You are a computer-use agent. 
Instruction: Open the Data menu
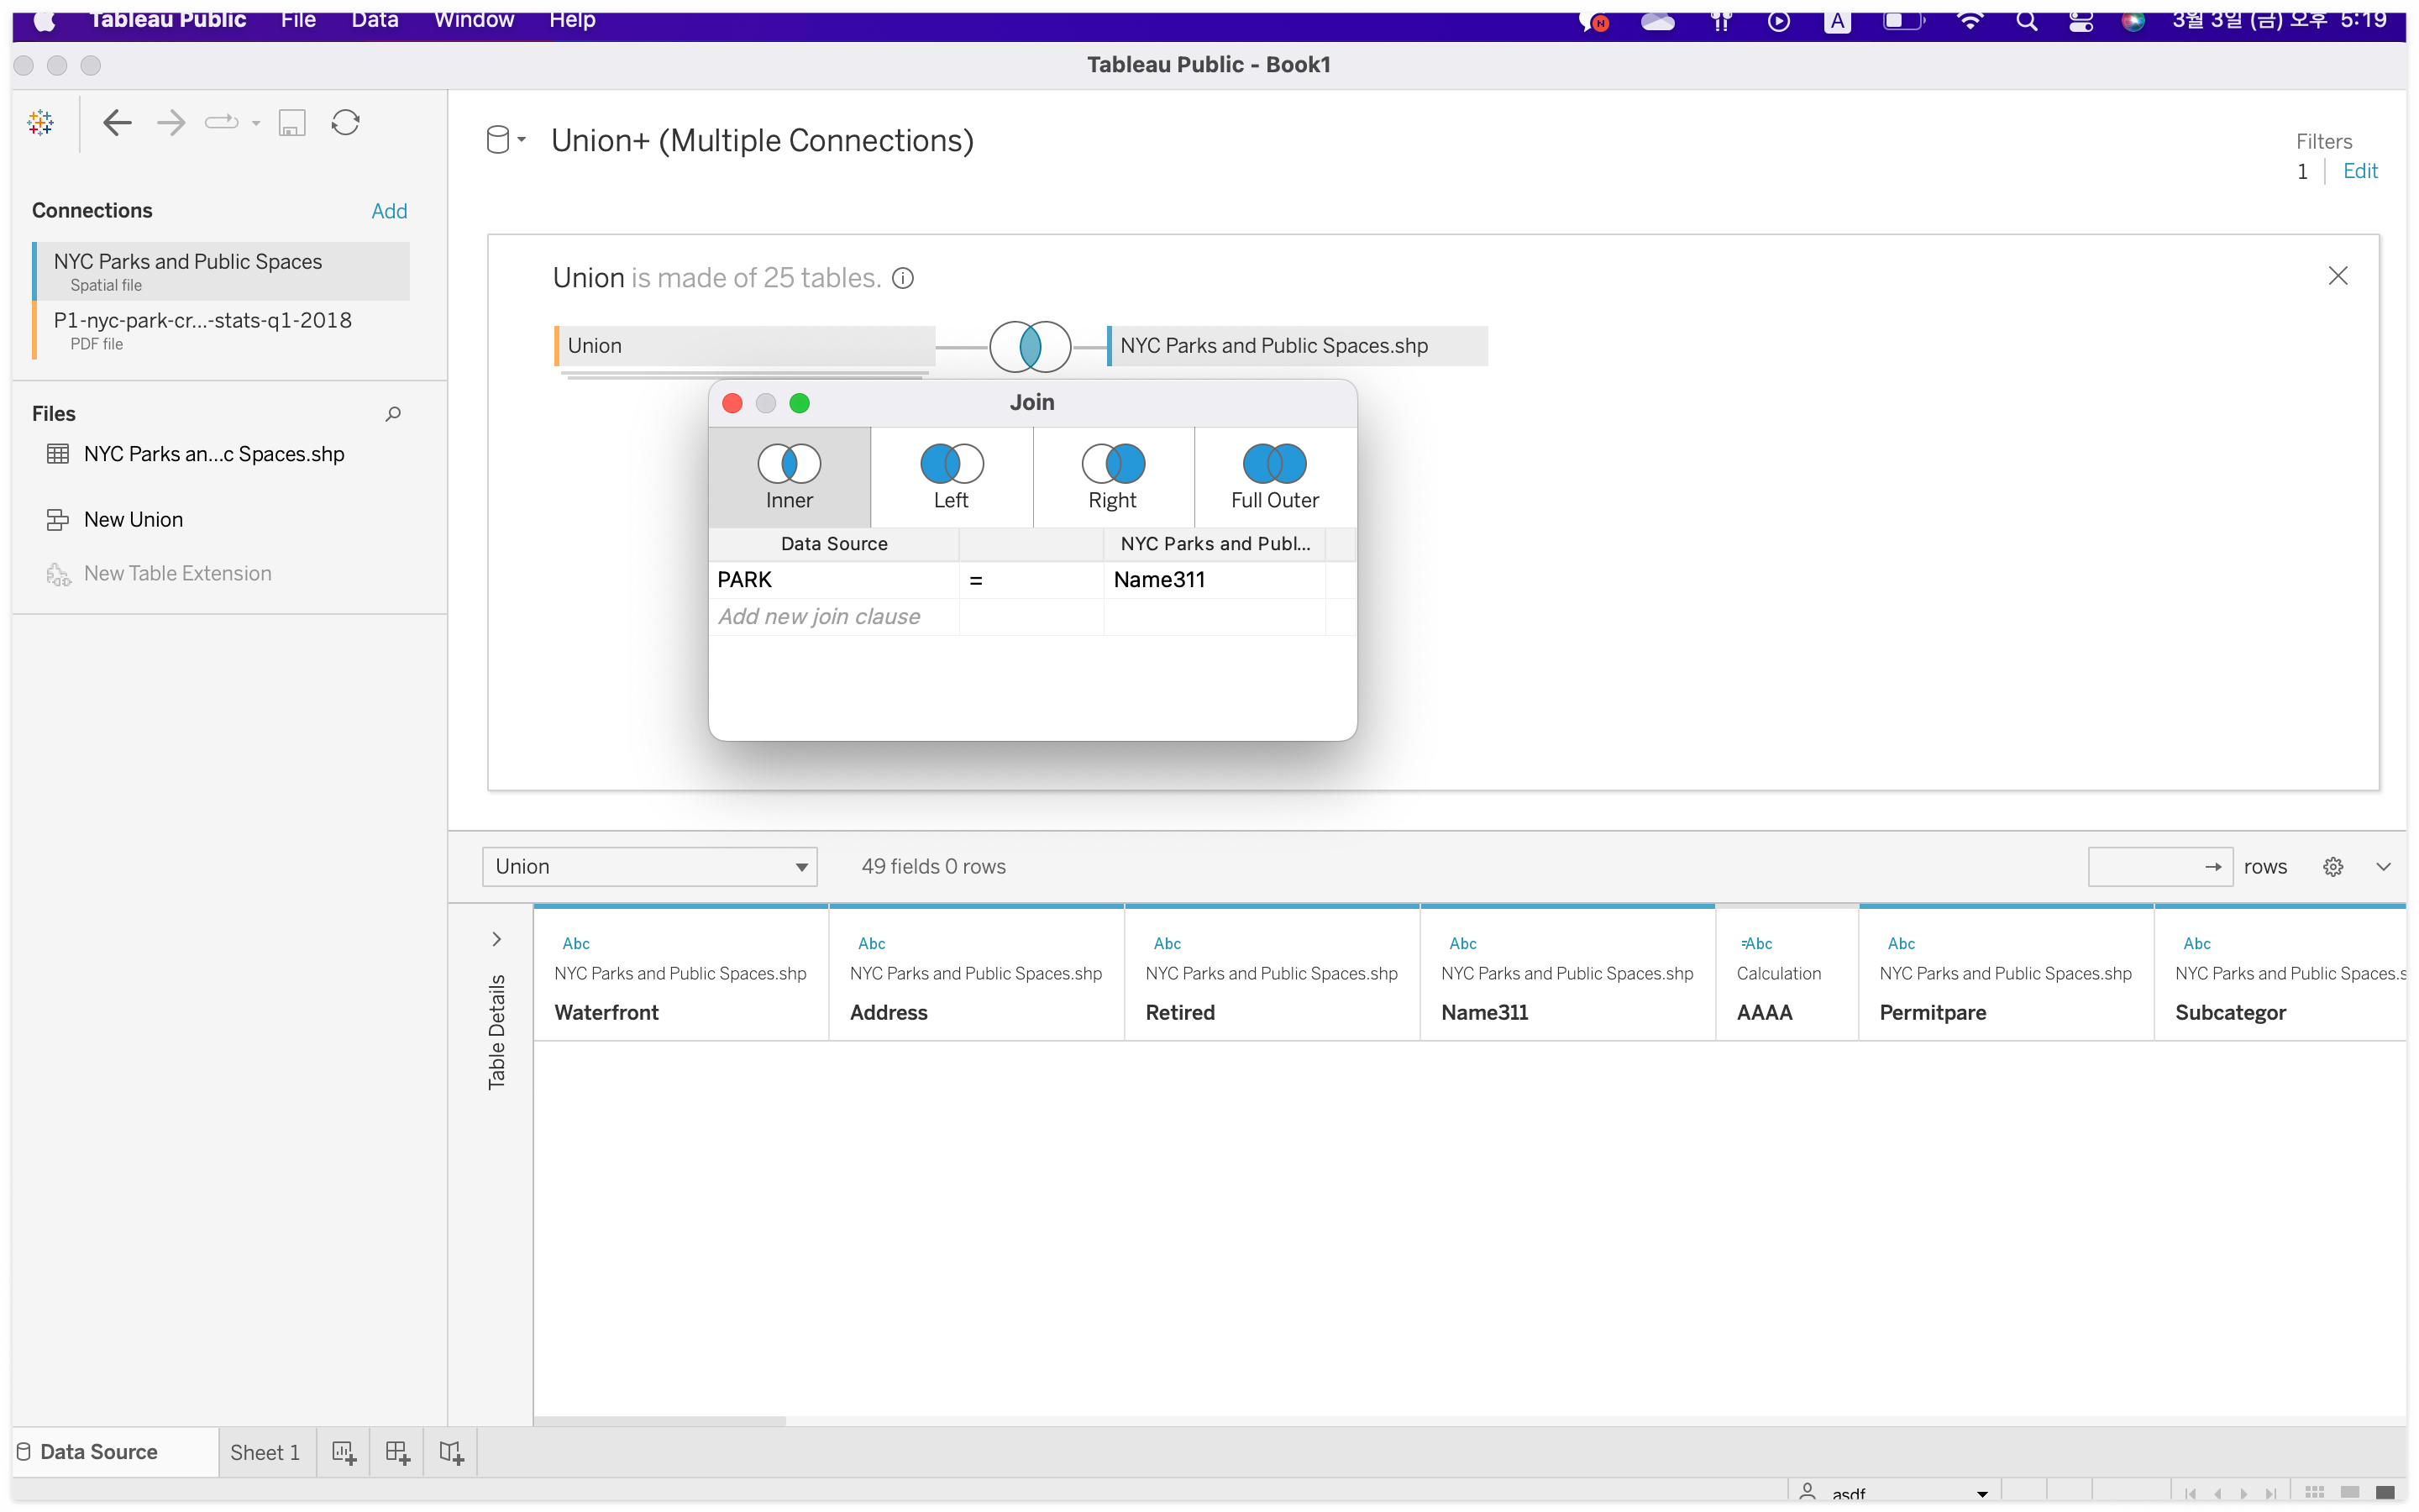pyautogui.click(x=374, y=20)
